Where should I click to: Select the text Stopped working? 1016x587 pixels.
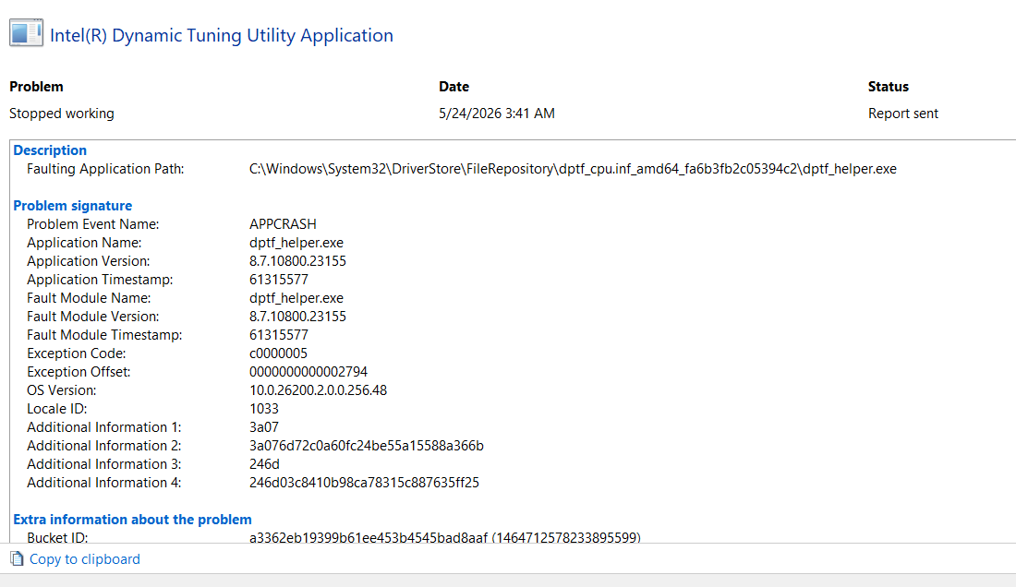coord(62,114)
